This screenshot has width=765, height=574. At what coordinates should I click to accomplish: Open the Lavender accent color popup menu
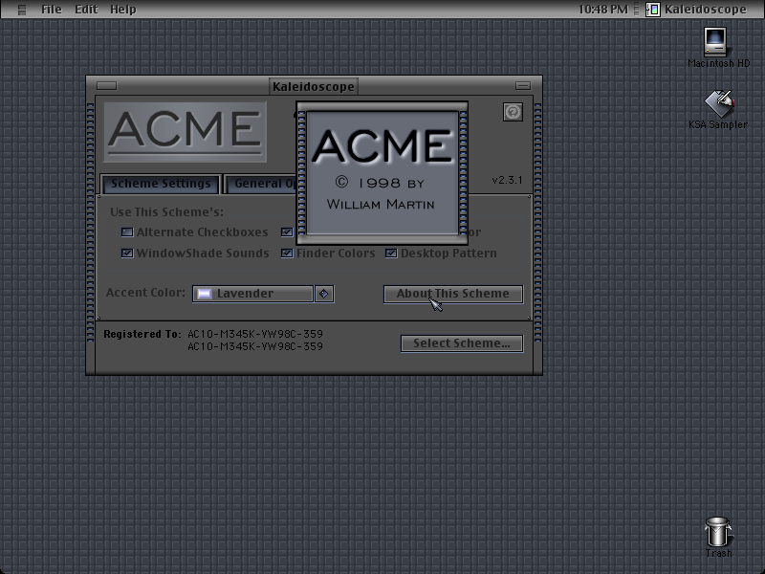[x=252, y=294]
